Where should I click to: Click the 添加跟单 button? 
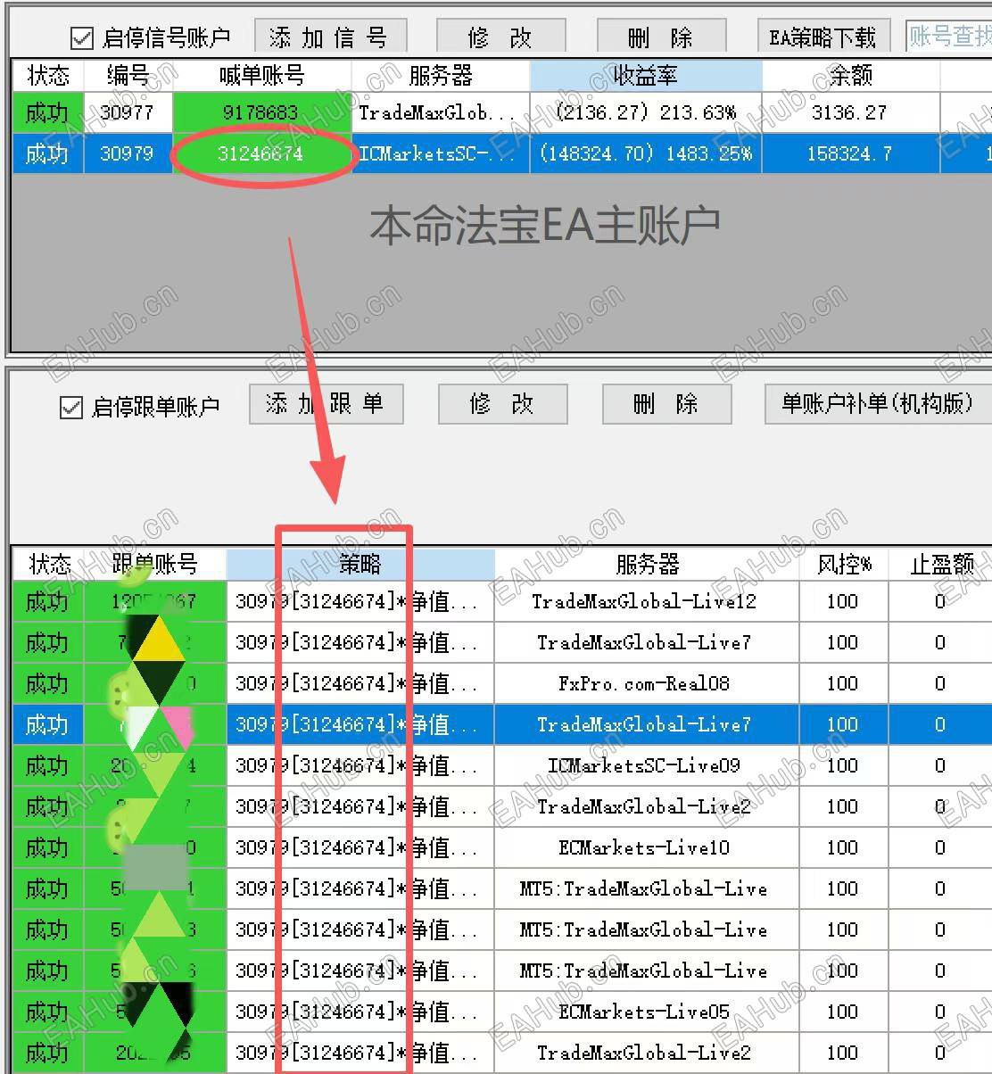pyautogui.click(x=325, y=403)
